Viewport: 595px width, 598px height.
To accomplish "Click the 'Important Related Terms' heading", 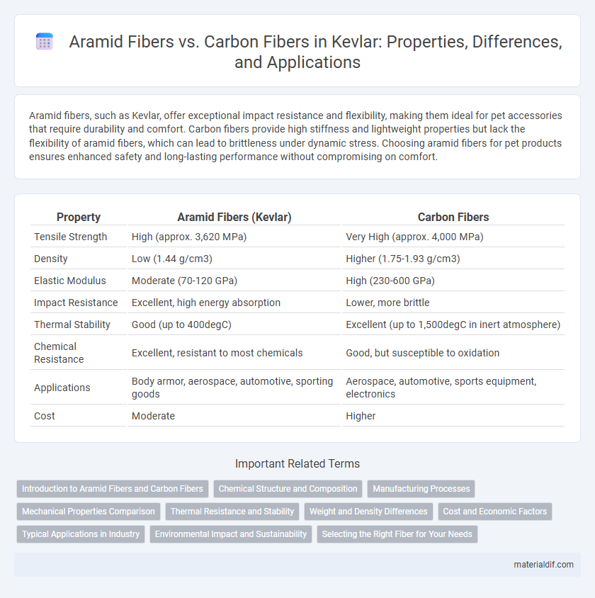I will [297, 463].
